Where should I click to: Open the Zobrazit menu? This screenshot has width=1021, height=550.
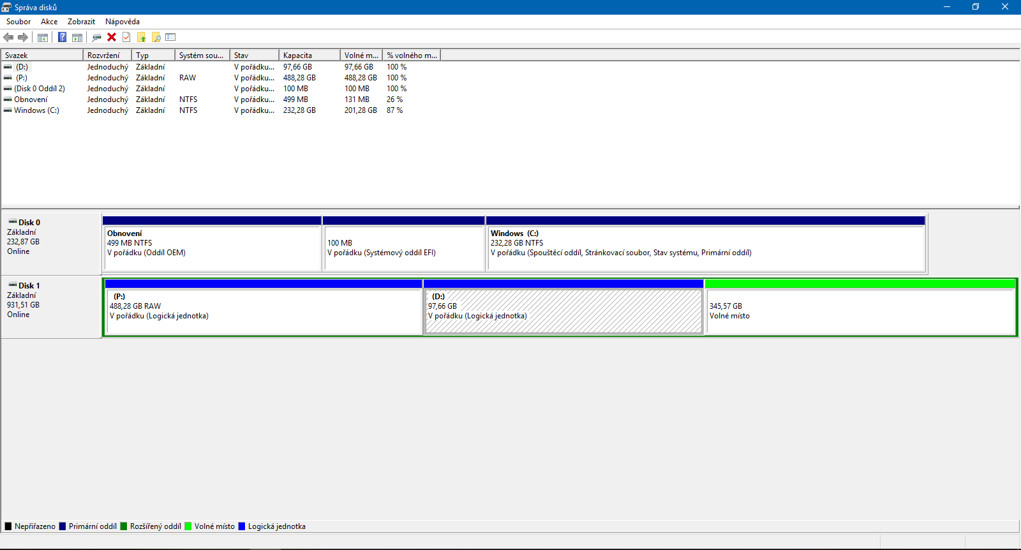point(81,22)
